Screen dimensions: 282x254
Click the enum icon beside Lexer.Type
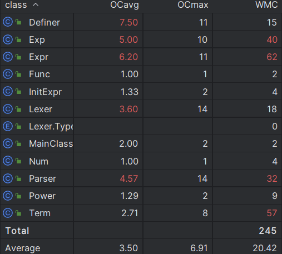coord(8,126)
